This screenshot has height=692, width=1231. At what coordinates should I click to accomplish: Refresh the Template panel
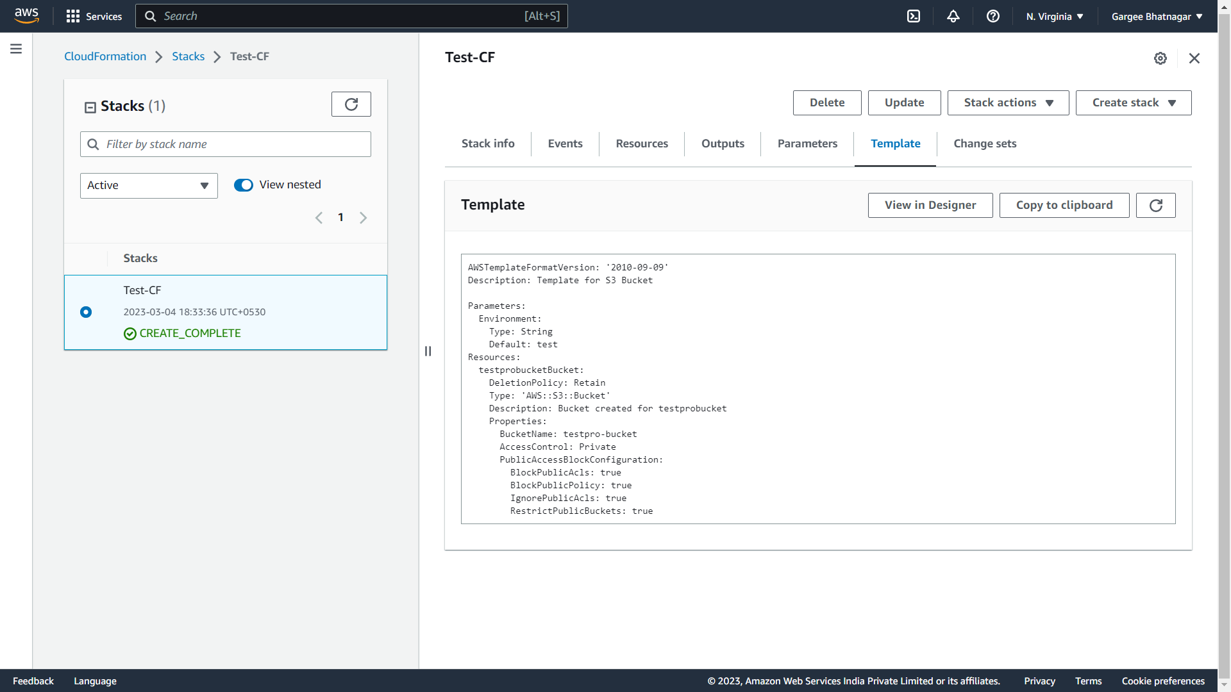coord(1155,206)
